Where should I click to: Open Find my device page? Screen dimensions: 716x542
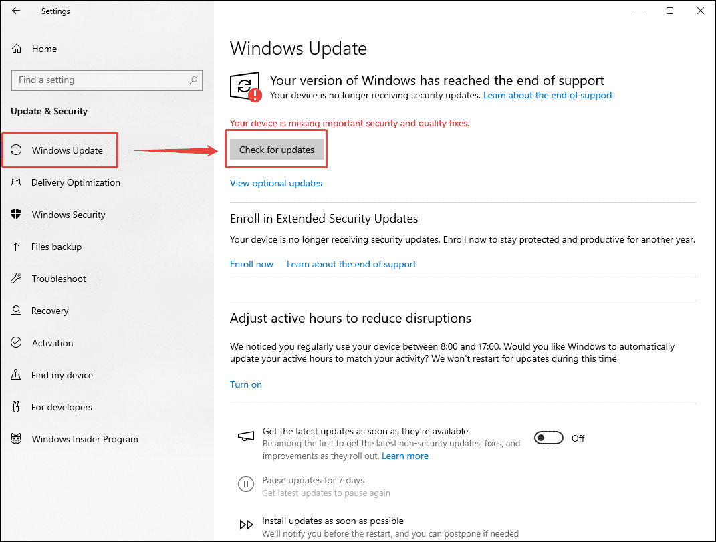62,375
